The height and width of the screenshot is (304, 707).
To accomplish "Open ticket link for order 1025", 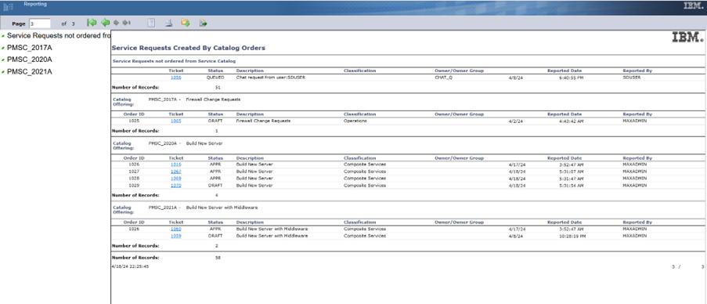I will coord(176,121).
